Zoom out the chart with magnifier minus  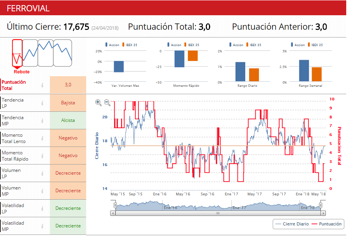click(x=107, y=102)
